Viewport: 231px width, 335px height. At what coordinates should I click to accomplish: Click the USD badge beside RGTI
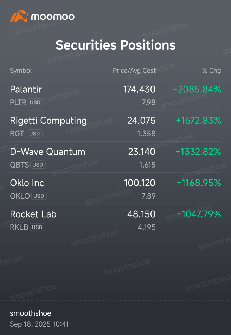35,134
